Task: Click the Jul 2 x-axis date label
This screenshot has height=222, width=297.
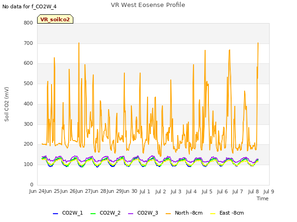Action: (161, 191)
